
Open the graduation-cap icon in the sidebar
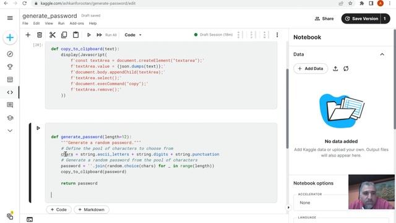tap(10, 118)
